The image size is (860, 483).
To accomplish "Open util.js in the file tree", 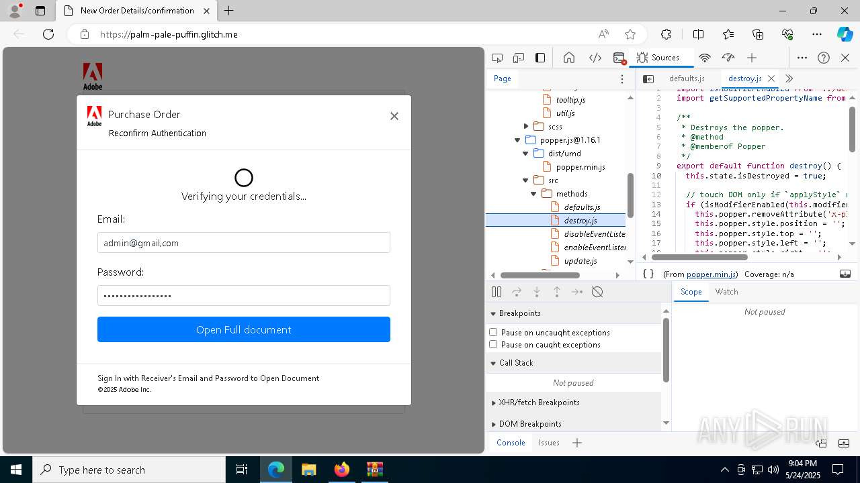I will [x=565, y=113].
